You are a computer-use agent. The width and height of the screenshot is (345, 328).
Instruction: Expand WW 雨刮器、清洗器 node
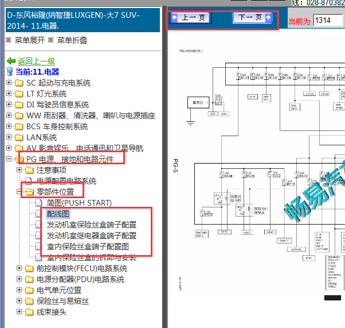pyautogui.click(x=9, y=115)
